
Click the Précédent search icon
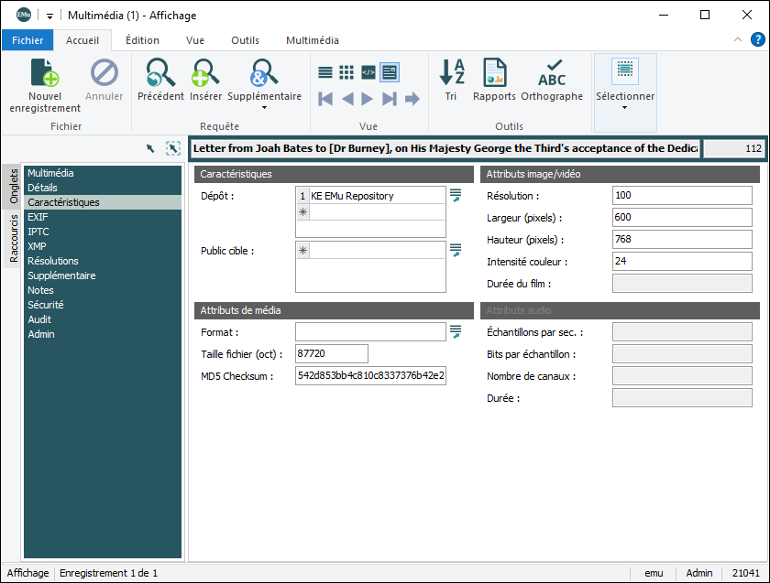[160, 73]
